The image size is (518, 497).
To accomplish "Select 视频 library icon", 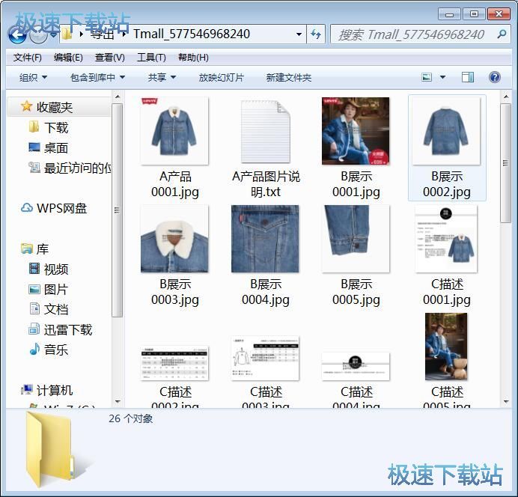I will [34, 269].
